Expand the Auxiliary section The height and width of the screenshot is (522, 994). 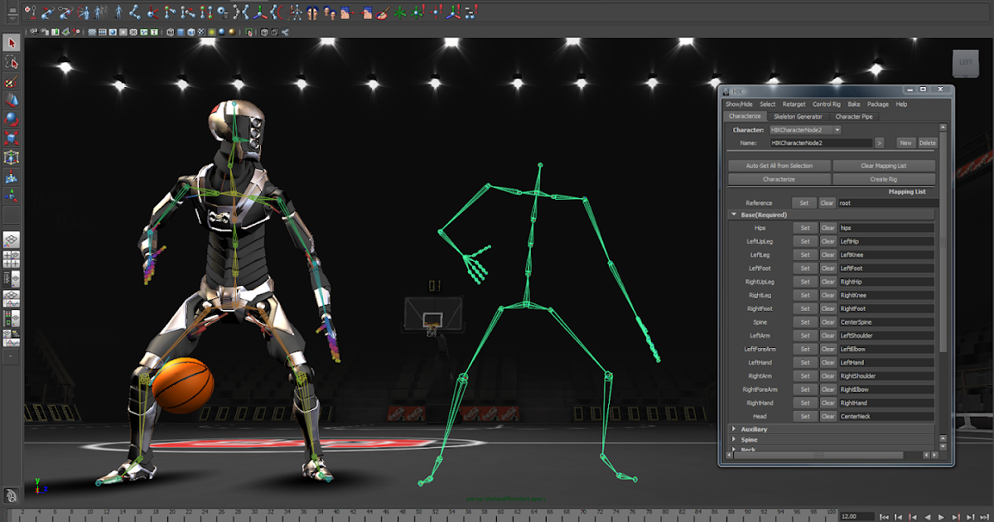click(x=734, y=428)
